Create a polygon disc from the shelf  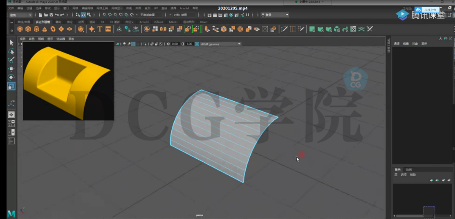[69, 29]
